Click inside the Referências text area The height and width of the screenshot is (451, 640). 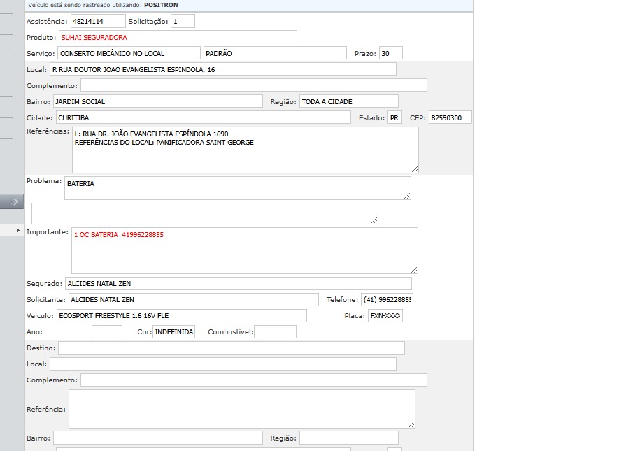[x=246, y=150]
